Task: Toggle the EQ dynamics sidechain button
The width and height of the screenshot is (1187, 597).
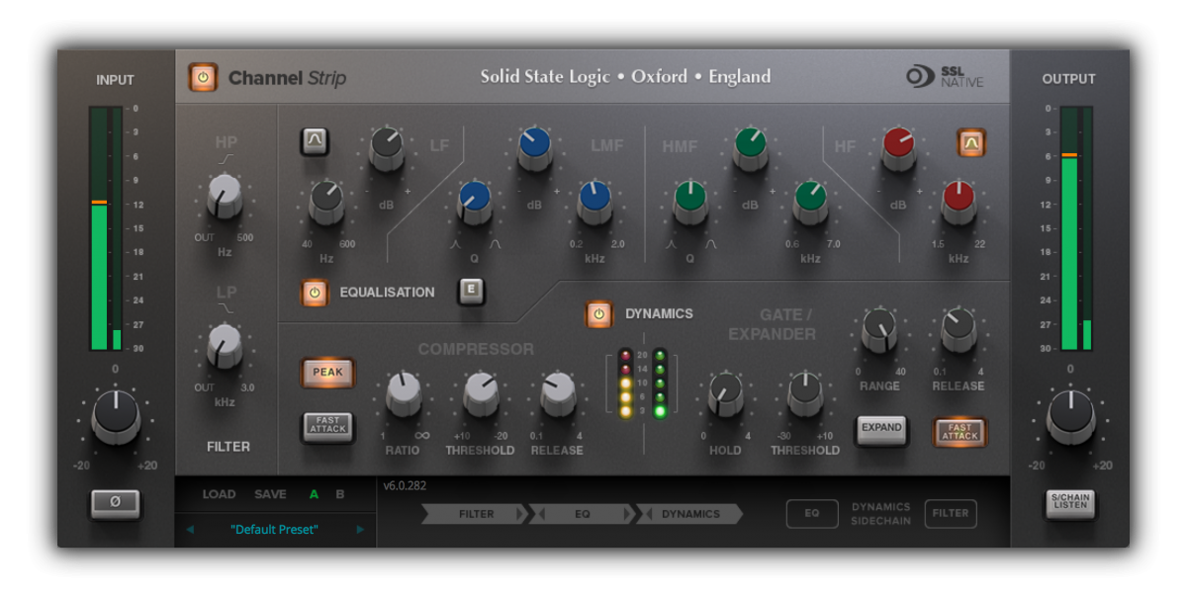Action: tap(812, 514)
